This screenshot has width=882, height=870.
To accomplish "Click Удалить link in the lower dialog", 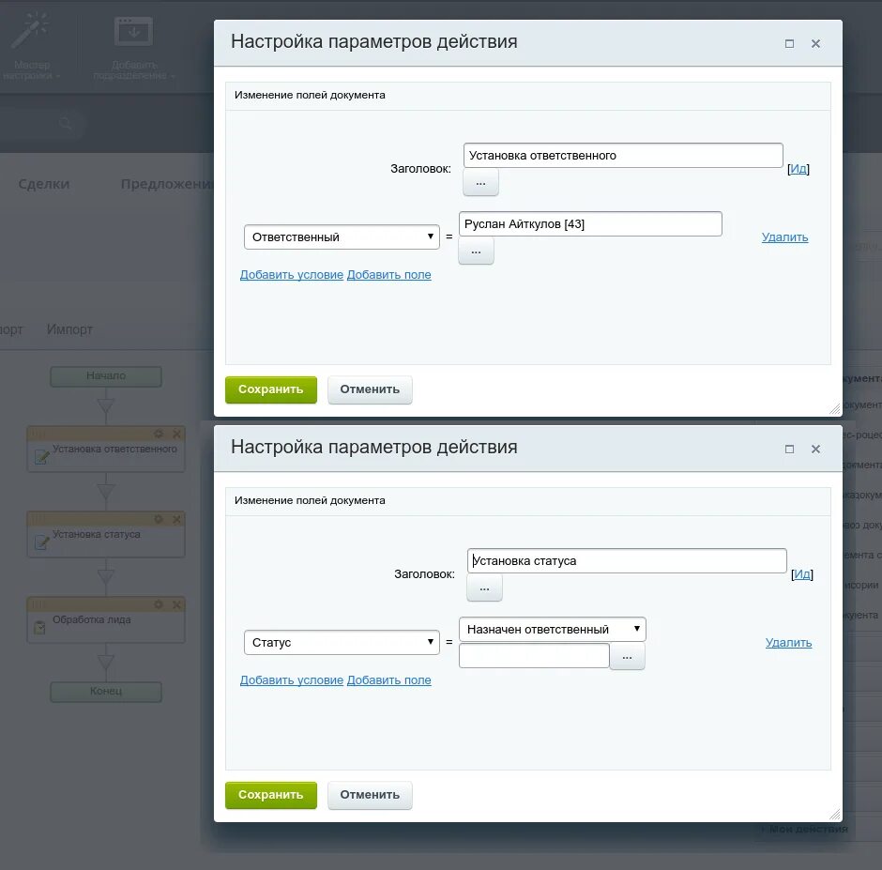I will (788, 642).
